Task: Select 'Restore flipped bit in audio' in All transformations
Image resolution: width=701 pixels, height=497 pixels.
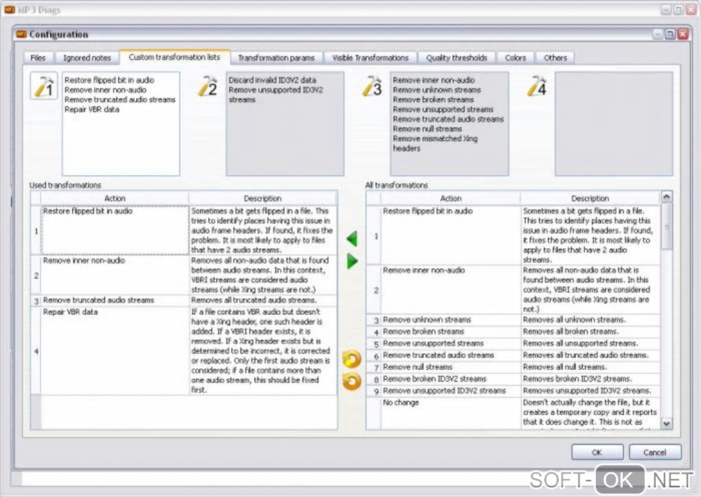Action: coord(451,235)
